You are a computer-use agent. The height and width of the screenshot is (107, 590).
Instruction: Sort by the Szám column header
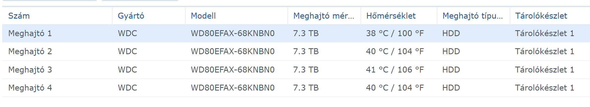point(57,16)
